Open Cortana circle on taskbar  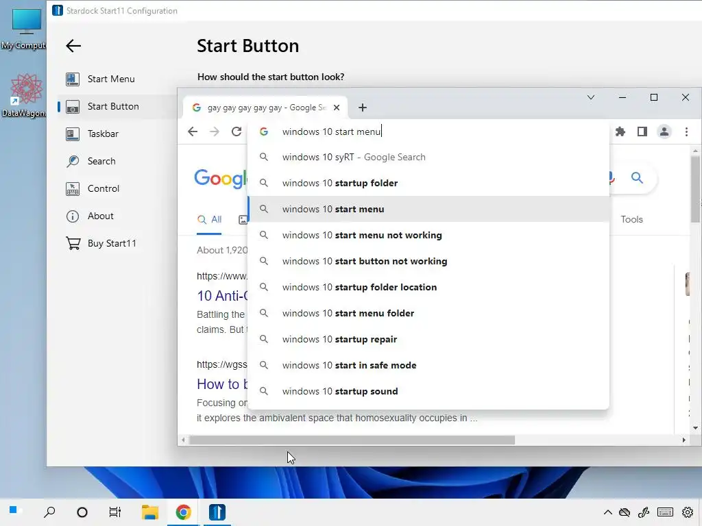[82, 512]
